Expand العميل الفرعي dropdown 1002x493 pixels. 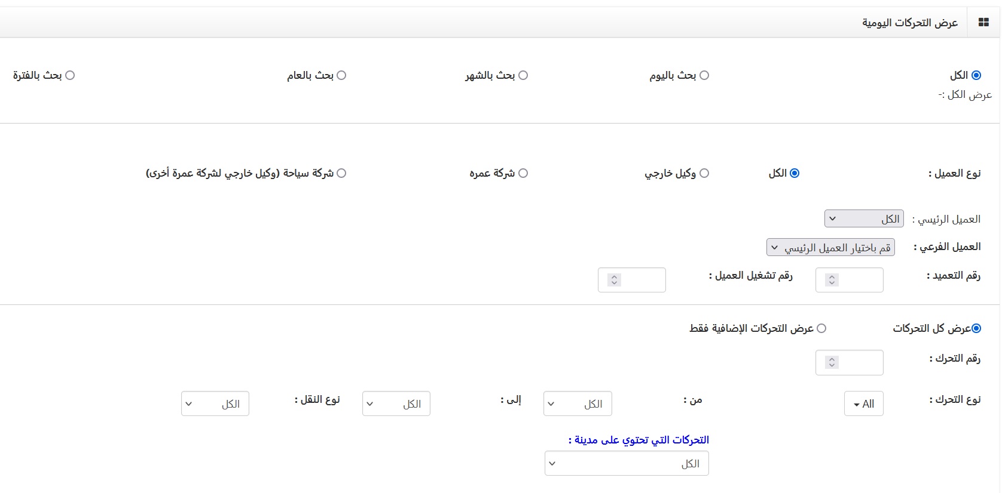point(830,248)
